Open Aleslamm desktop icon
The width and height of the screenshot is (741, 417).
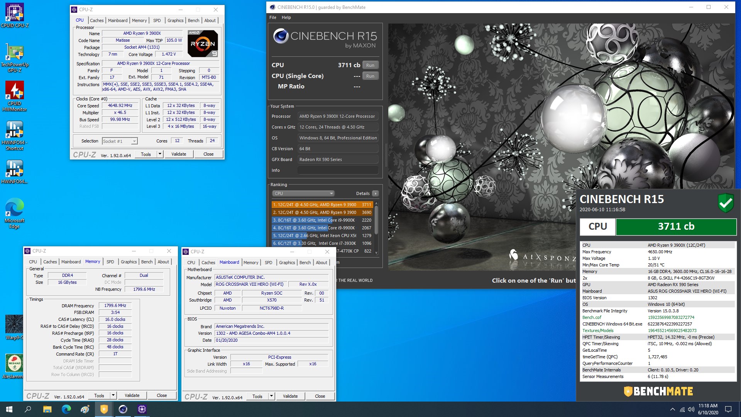tap(14, 367)
